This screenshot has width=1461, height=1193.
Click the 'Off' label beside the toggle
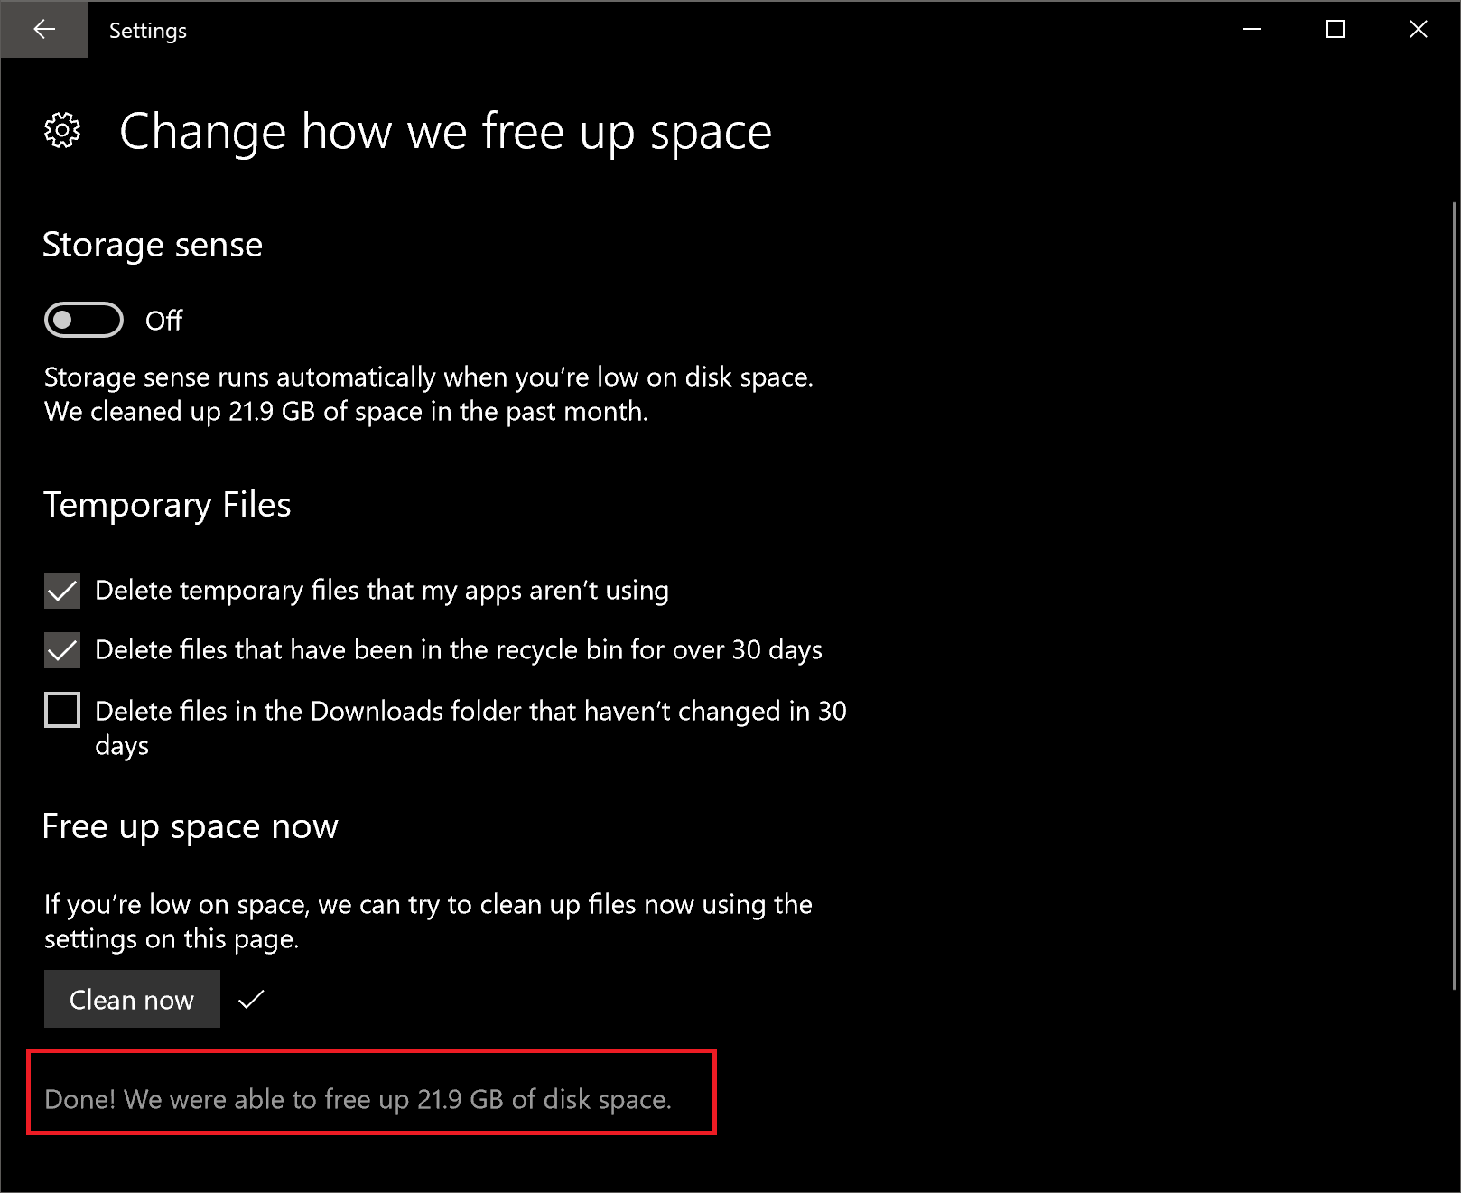[164, 321]
